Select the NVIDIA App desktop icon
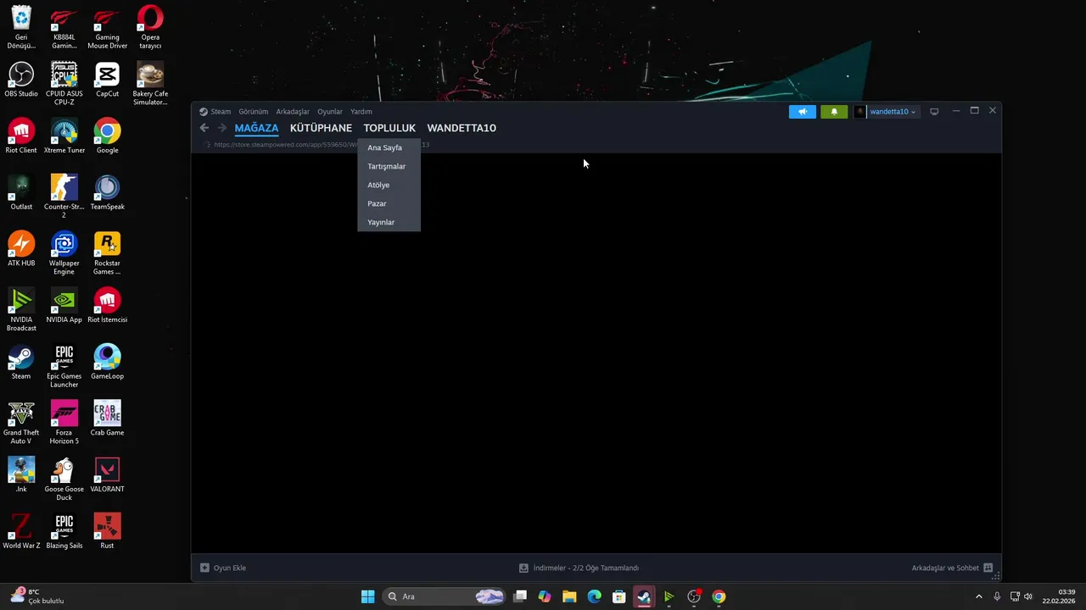The image size is (1086, 610). [x=64, y=306]
